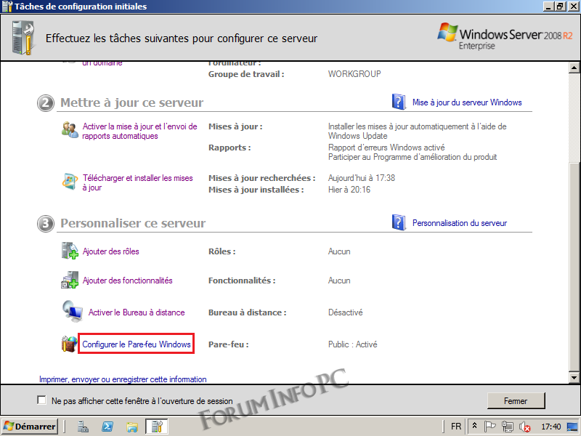Launch PowerShell from the taskbar
Image resolution: width=581 pixels, height=436 pixels.
(107, 427)
